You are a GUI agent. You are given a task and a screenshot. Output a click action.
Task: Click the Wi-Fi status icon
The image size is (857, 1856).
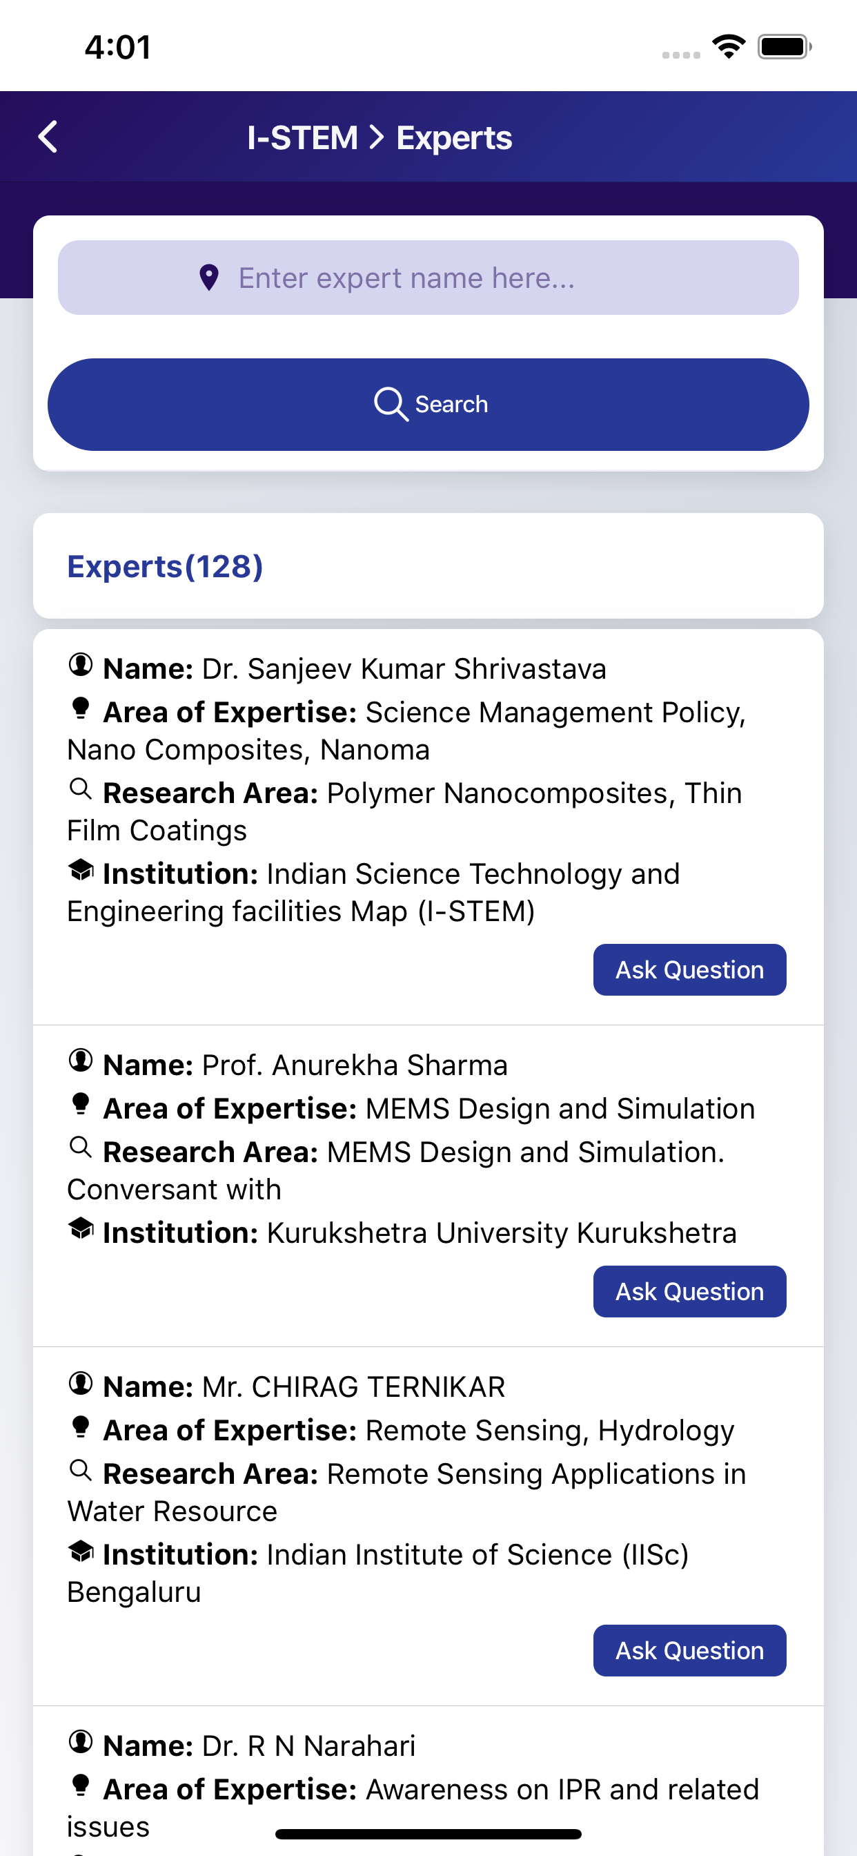click(x=729, y=47)
